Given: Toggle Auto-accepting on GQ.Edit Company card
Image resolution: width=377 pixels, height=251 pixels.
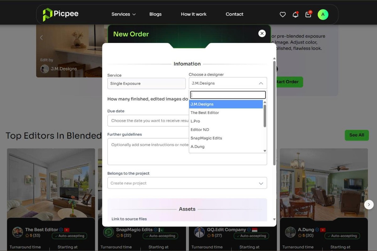Looking at the screenshot, I should point(252,236).
